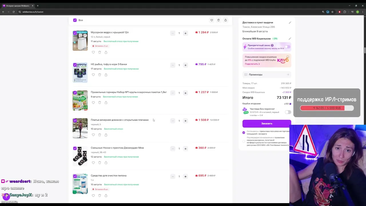The image size is (366, 206).
Task: Uncheck the Смешные Носки с принтом item
Action: pos(75,148)
